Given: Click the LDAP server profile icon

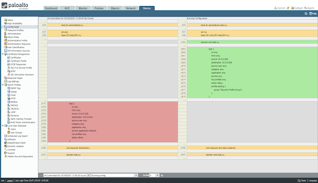Looking at the screenshot, I should coord(8,112).
